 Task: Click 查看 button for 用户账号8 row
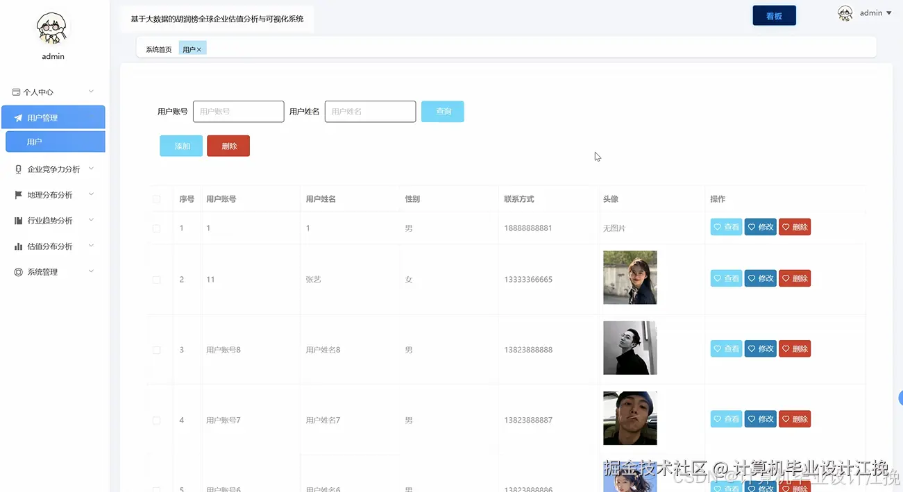coord(727,348)
